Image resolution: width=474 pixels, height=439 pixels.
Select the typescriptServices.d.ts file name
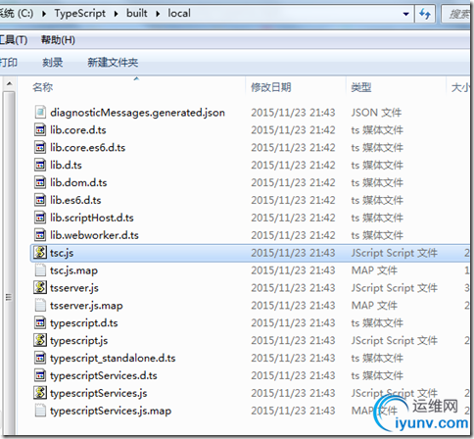104,376
